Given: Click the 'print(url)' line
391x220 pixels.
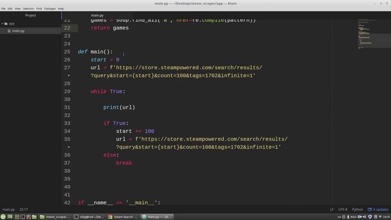Looking at the screenshot, I should [x=119, y=108].
